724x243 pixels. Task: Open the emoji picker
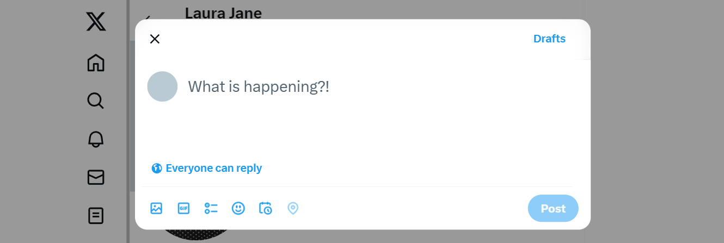click(x=238, y=208)
